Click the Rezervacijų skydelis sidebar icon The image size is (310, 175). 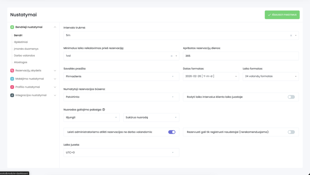click(x=12, y=70)
